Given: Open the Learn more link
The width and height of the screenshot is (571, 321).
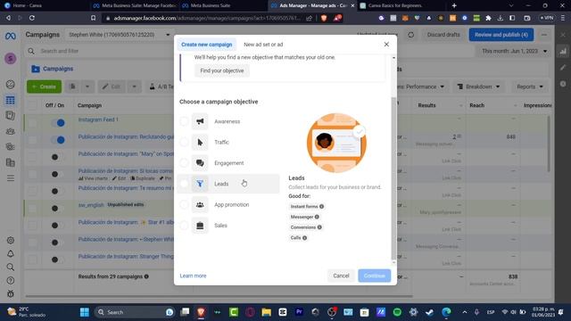Looking at the screenshot, I should point(193,276).
